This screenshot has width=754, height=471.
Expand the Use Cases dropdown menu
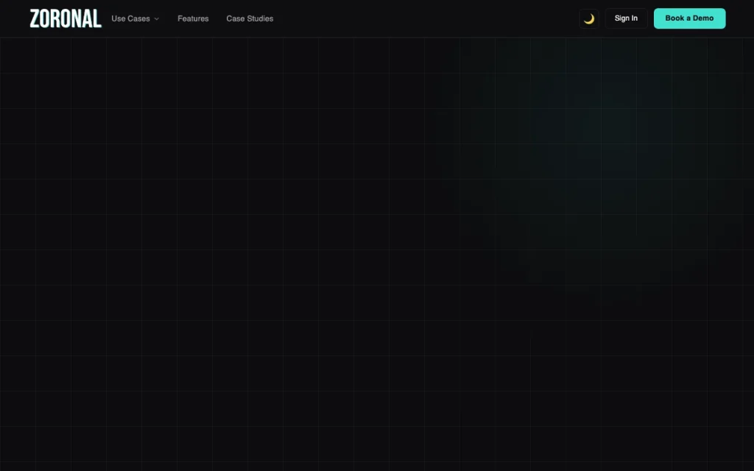coord(135,18)
